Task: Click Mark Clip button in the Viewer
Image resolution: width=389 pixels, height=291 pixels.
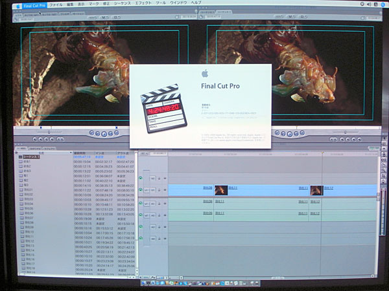Action: (40, 139)
